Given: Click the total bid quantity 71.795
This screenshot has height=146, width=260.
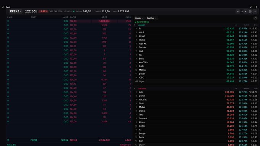Looking at the screenshot, I should coord(34,140).
